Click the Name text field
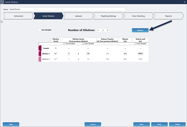The width and height of the screenshot is (187, 127). (67, 9)
